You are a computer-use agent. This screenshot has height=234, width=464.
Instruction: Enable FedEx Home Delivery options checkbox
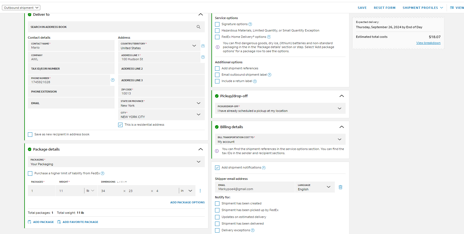click(x=217, y=37)
